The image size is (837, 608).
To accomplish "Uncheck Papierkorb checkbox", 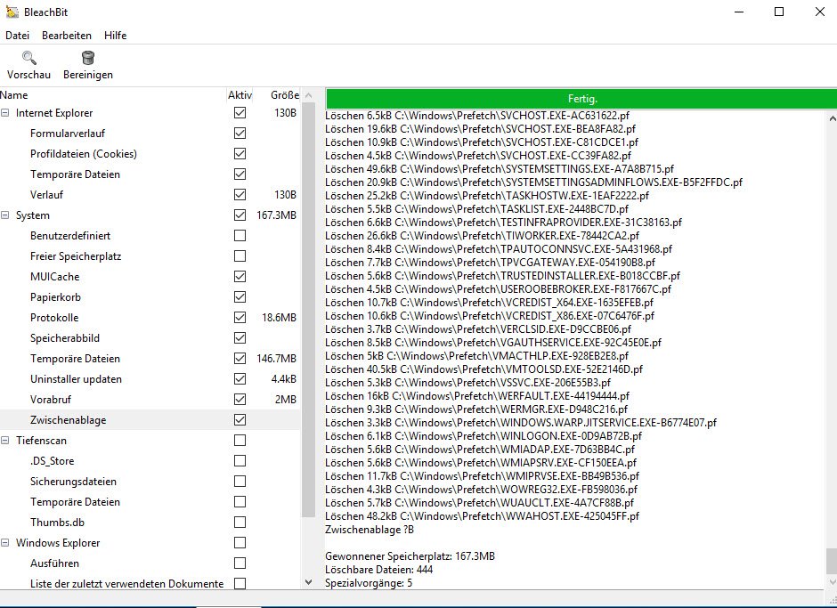I will pos(240,297).
